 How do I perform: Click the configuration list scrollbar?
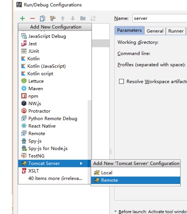[x=90, y=129]
